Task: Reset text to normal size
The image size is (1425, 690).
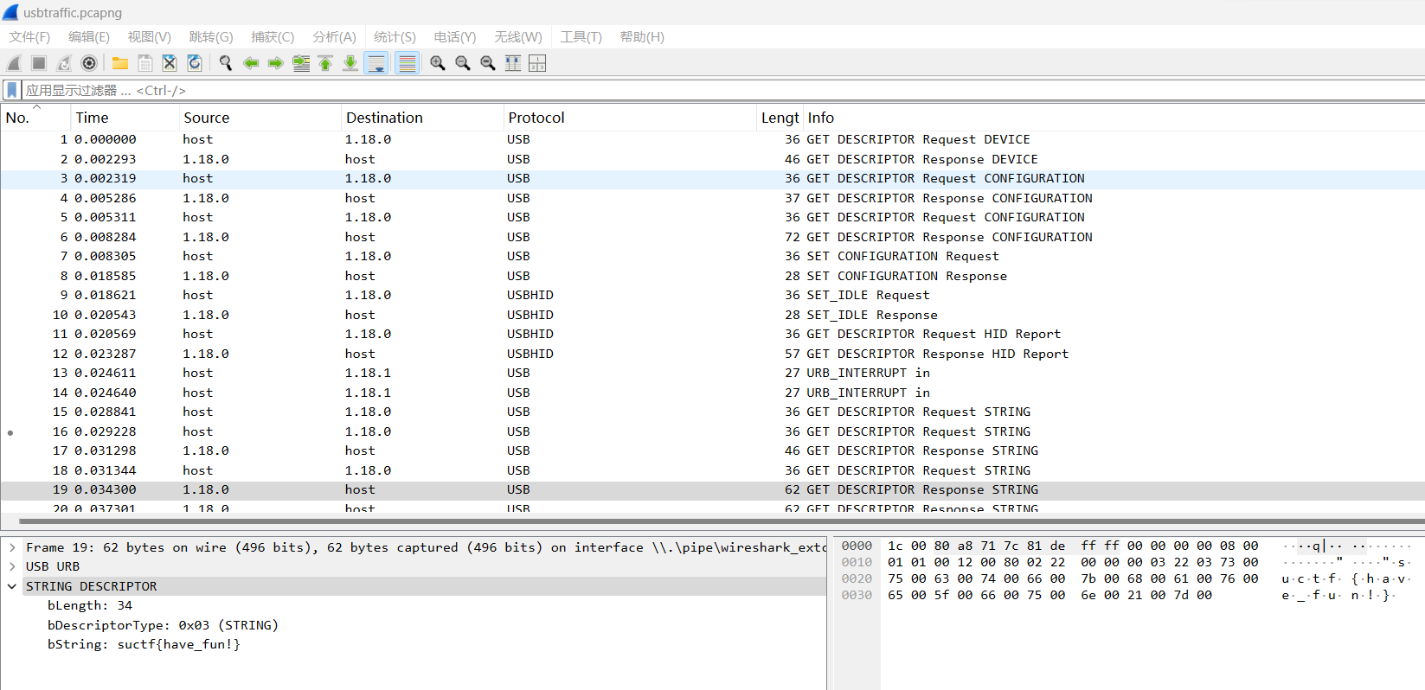Action: tap(488, 63)
